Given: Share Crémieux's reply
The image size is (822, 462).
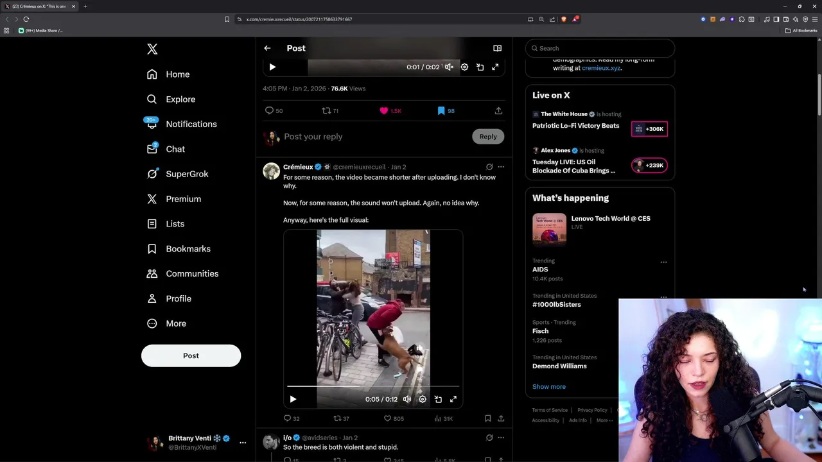Looking at the screenshot, I should coord(501,418).
